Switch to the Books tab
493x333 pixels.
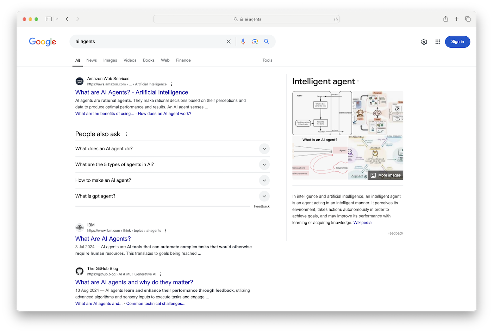click(x=149, y=60)
